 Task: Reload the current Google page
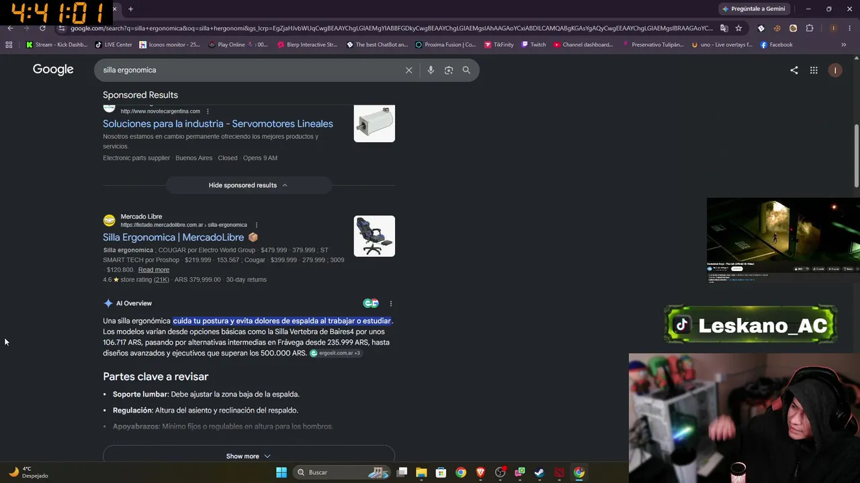(x=42, y=28)
